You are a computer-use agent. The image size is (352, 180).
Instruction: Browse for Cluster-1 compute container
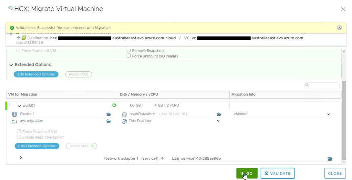pos(109,114)
